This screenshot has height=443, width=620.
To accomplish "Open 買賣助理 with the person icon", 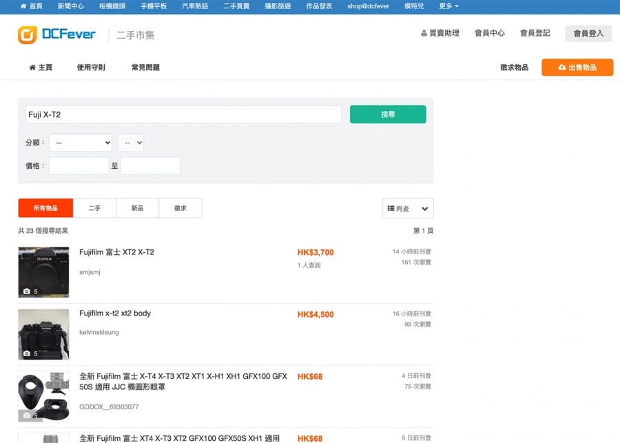I will 440,33.
